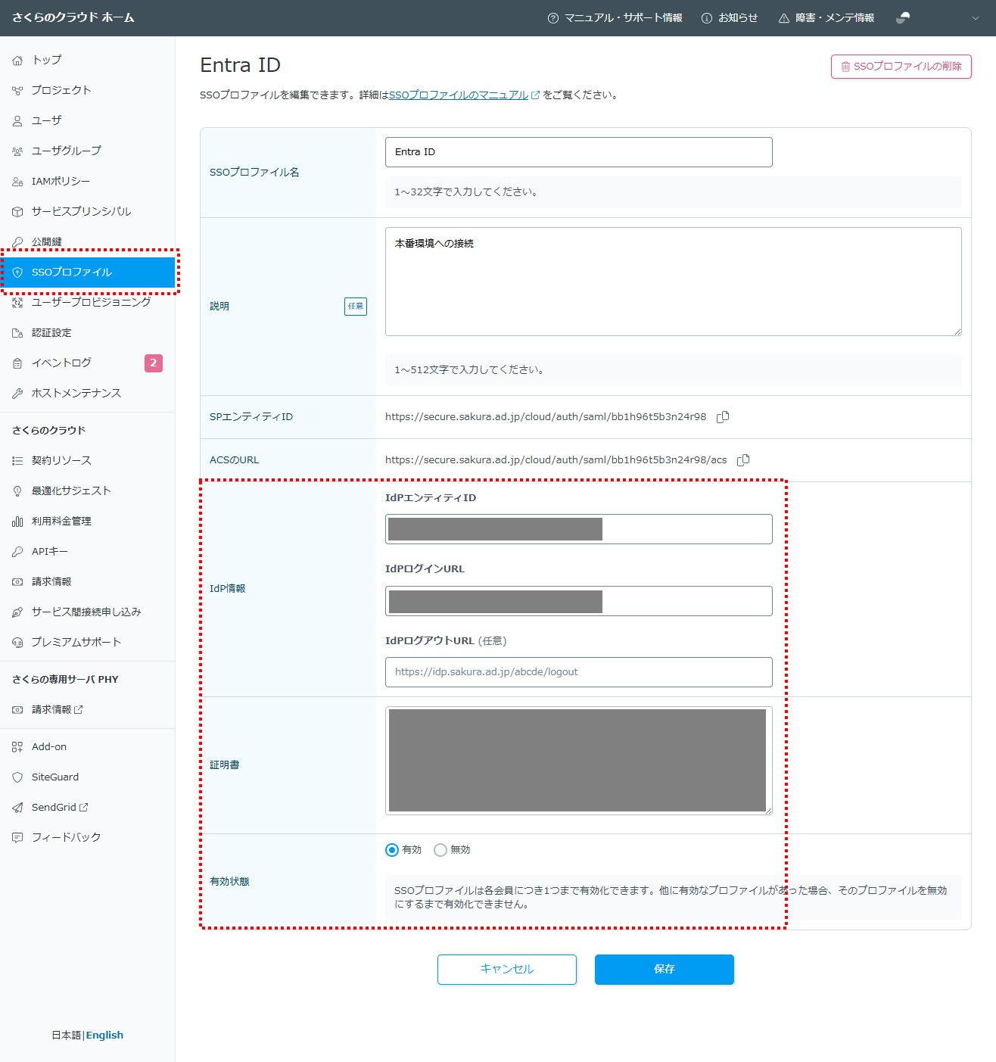996x1062 pixels.
Task: Go to 公開鍵 in the sidebar
Action: [x=47, y=242]
